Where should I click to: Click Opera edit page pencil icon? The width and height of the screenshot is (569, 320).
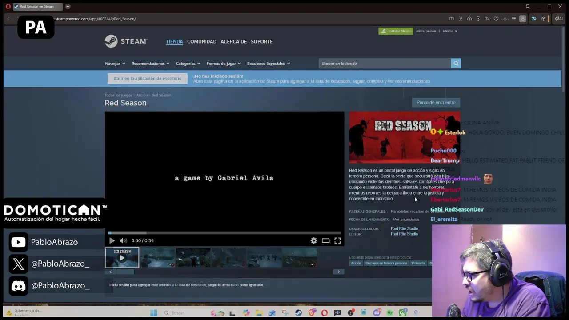(x=461, y=19)
